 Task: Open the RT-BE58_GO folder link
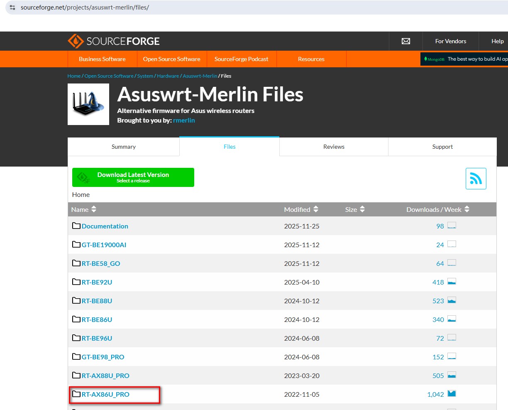tap(101, 263)
